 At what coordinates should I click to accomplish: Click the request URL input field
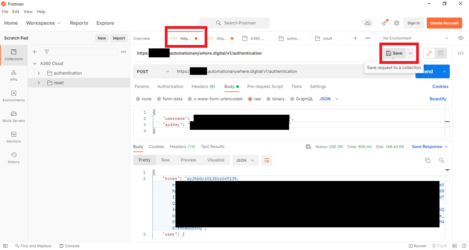tap(293, 71)
